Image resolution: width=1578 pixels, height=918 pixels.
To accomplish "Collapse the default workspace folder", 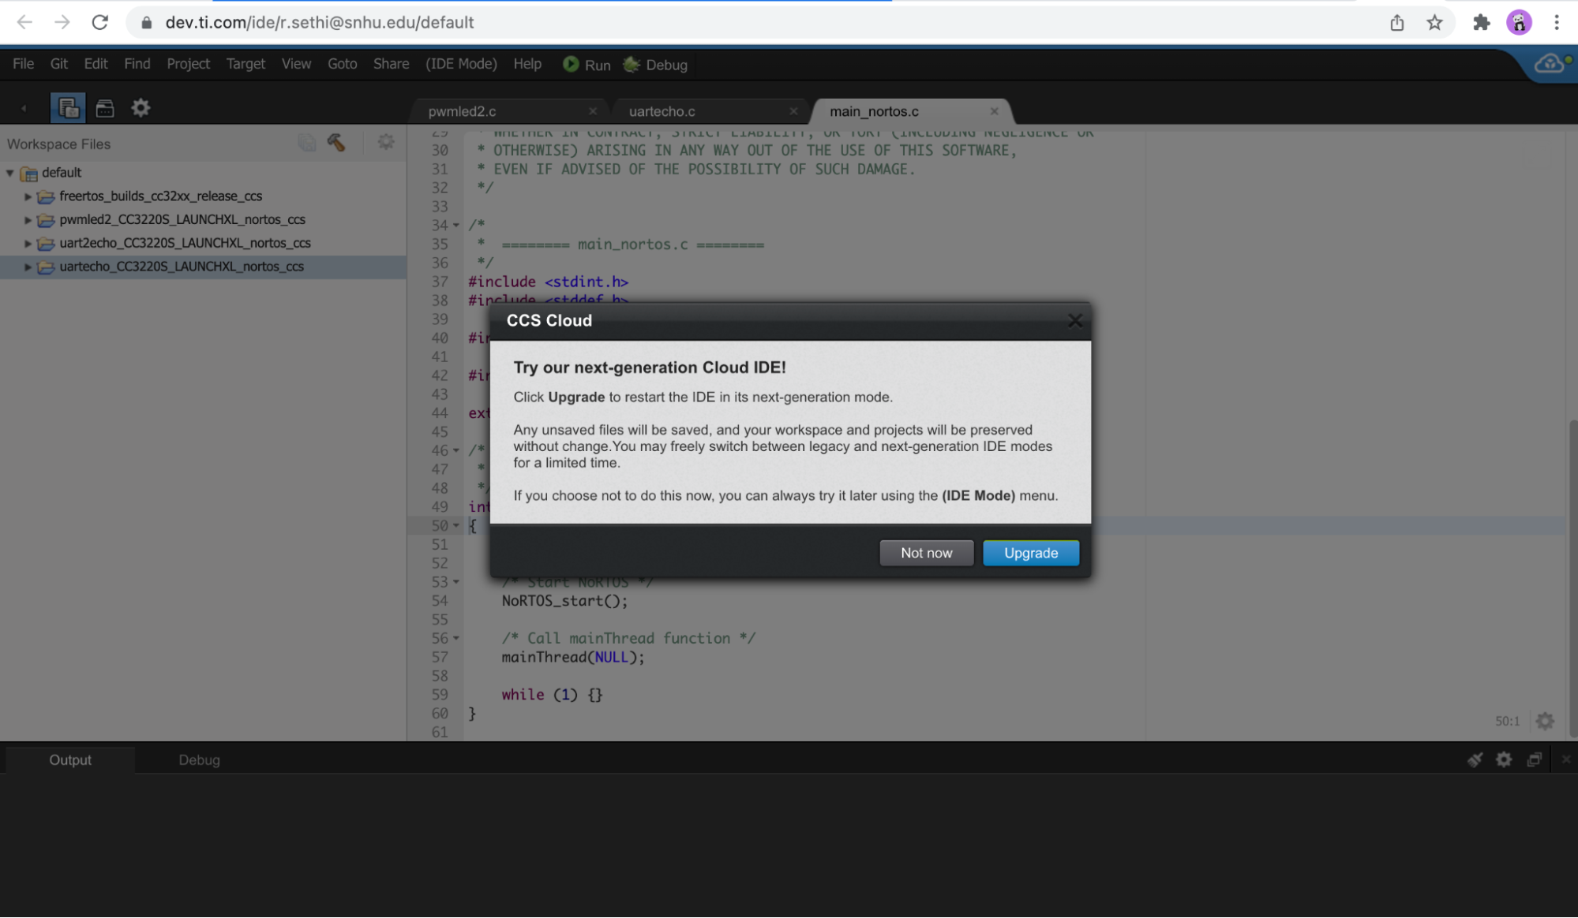I will pyautogui.click(x=10, y=173).
